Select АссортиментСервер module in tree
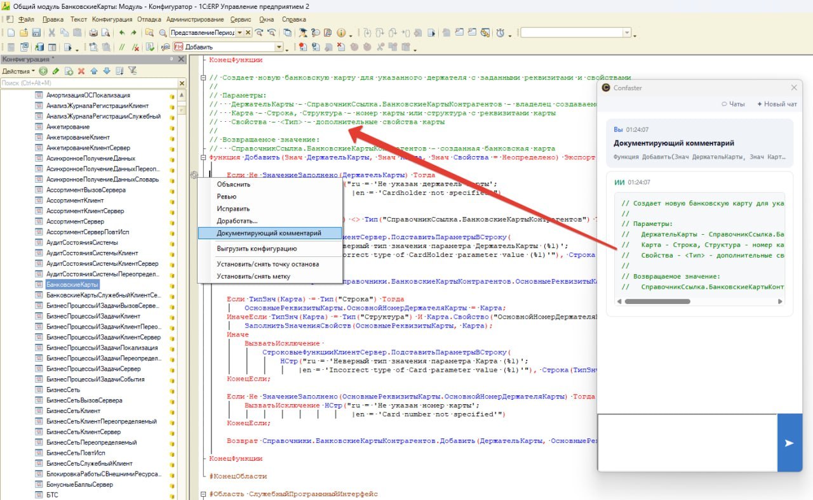813x500 pixels. (x=75, y=221)
